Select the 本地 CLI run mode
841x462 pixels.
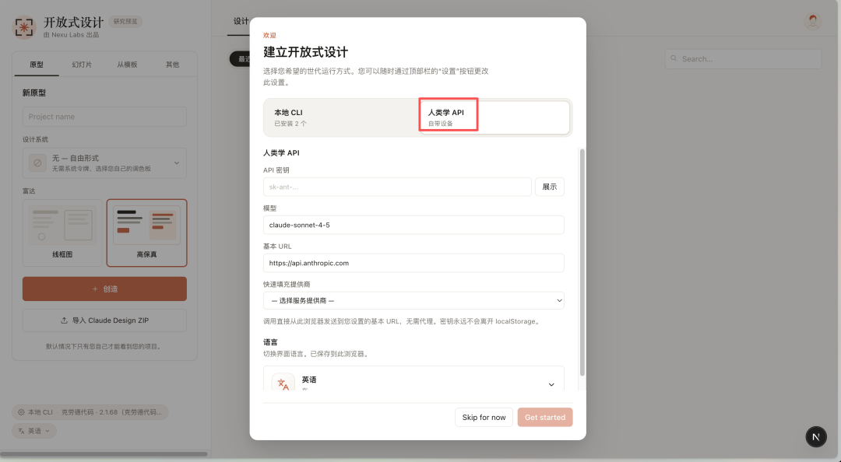click(x=342, y=117)
